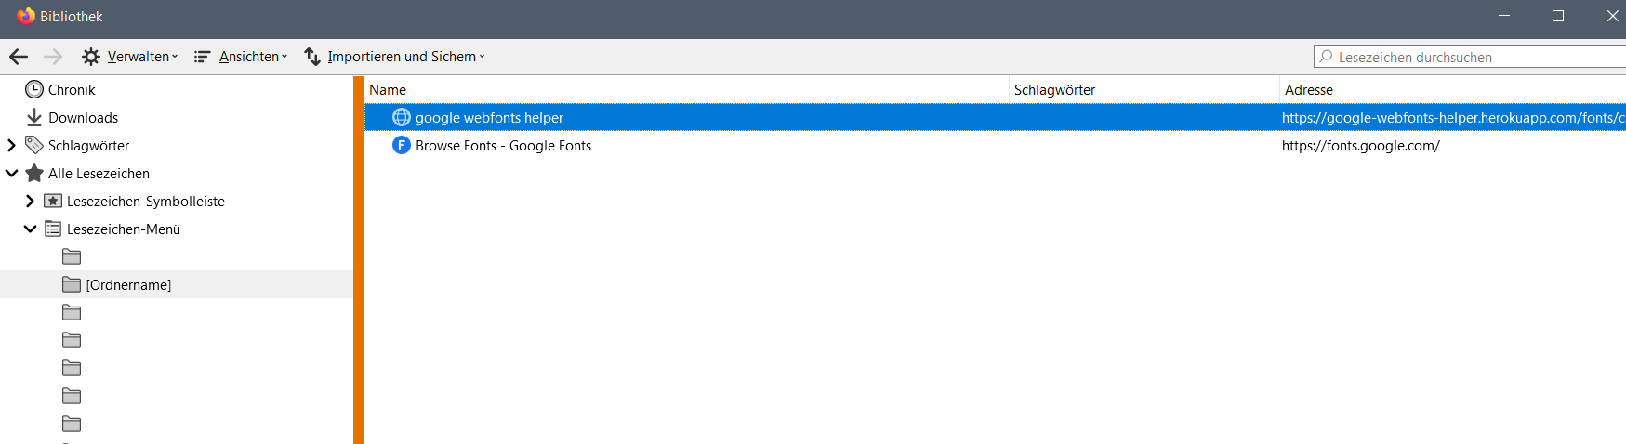Viewport: 1626px width, 444px height.
Task: Click the Chronik clock icon
Action: (x=34, y=89)
